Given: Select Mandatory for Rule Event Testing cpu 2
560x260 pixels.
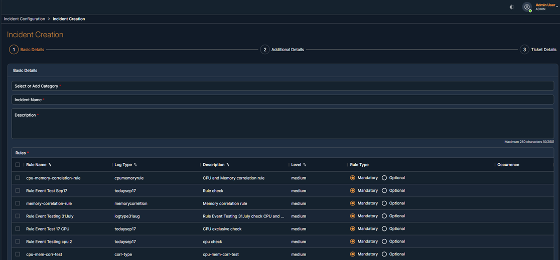Looking at the screenshot, I should (353, 241).
